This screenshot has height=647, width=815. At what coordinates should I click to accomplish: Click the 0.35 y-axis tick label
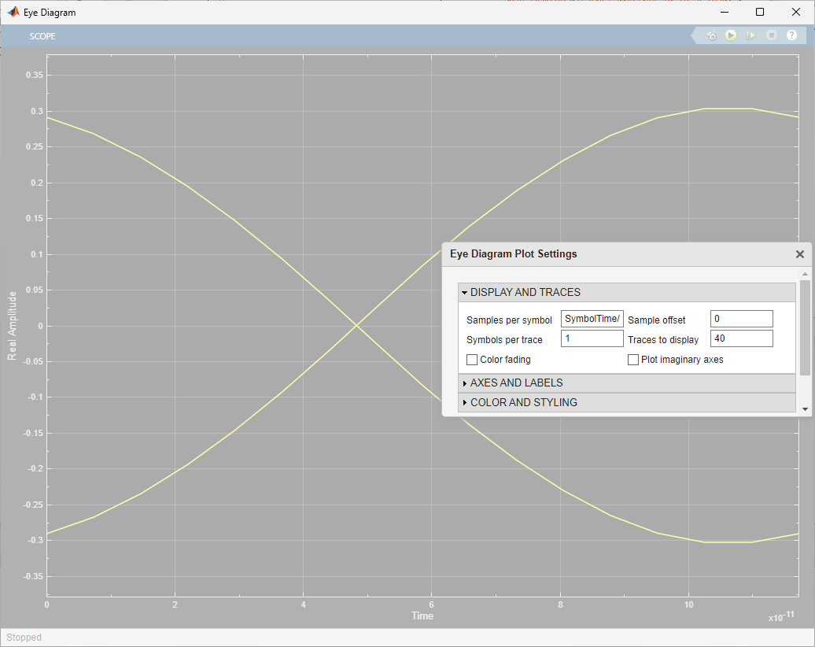(x=35, y=75)
